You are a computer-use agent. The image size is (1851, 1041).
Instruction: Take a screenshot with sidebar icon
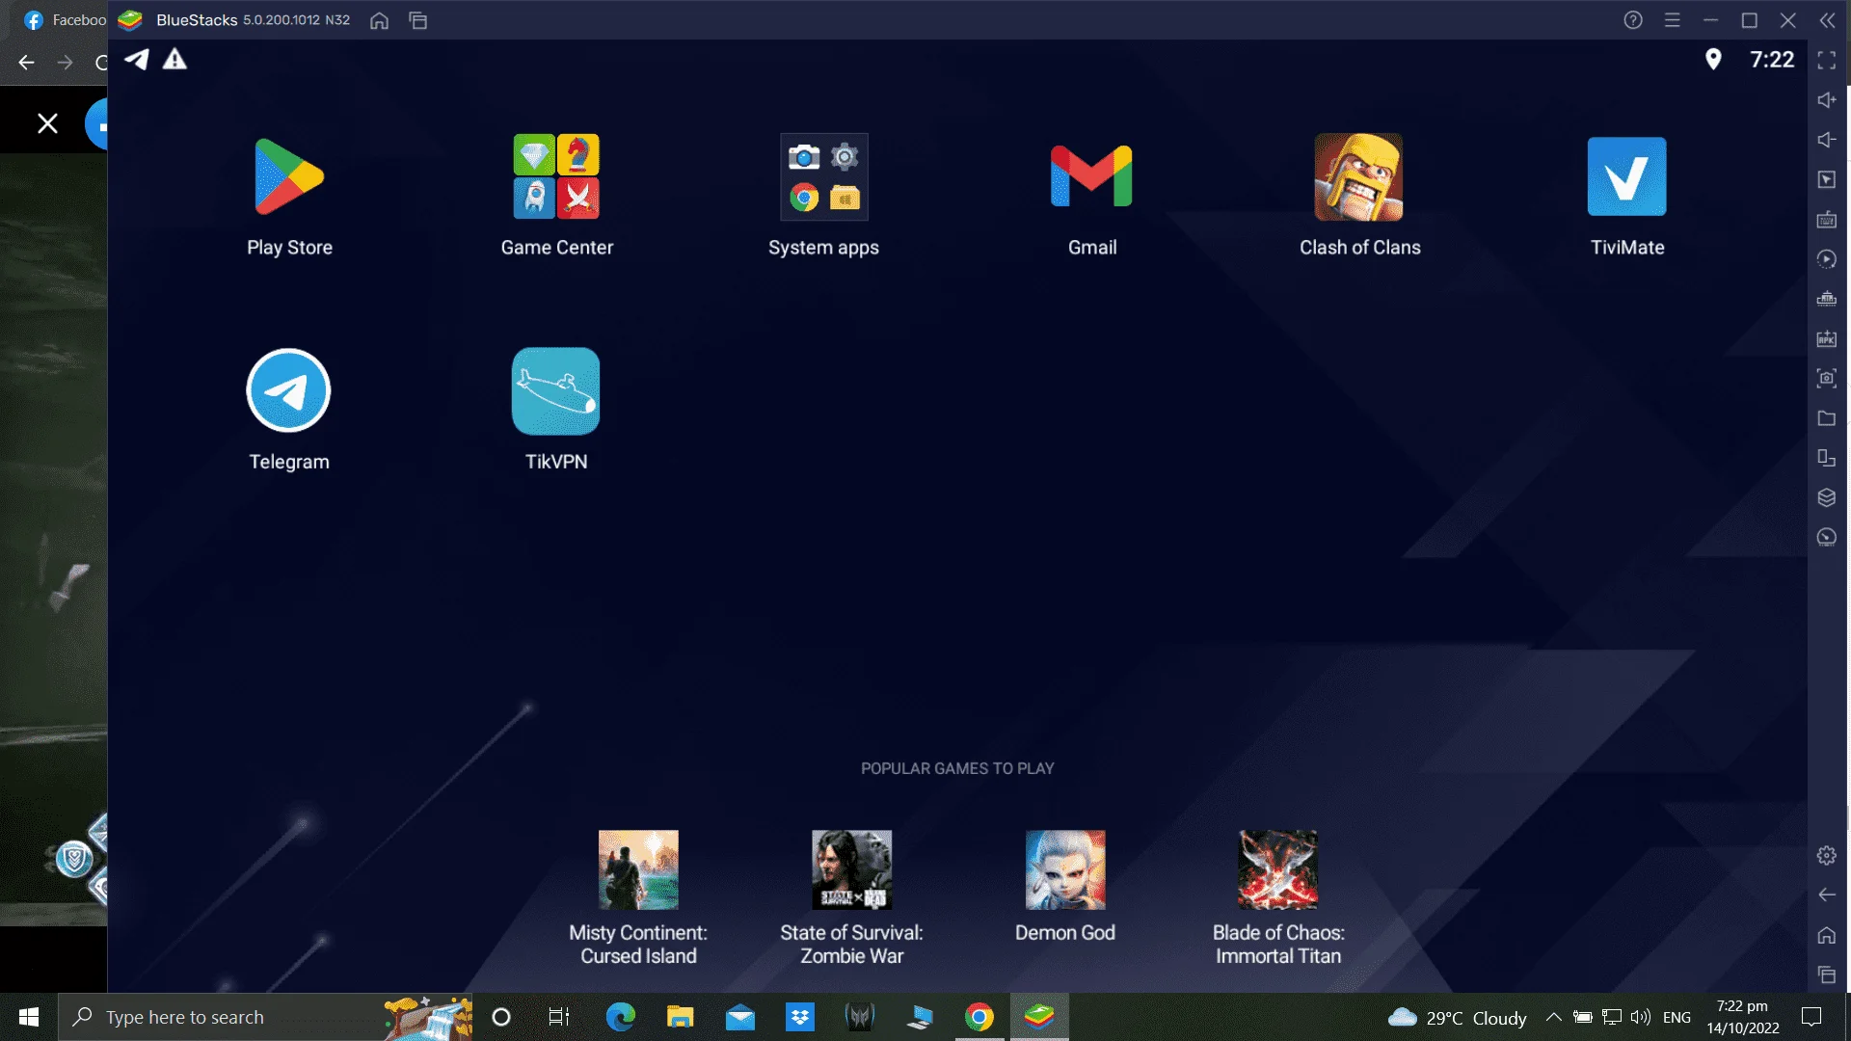[1827, 378]
